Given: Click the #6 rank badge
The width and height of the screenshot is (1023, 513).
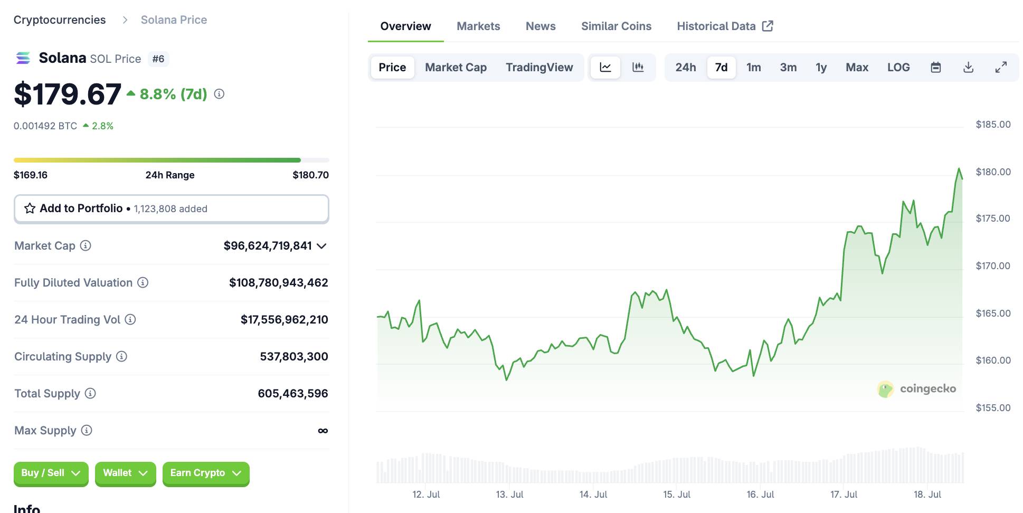Looking at the screenshot, I should pos(158,59).
